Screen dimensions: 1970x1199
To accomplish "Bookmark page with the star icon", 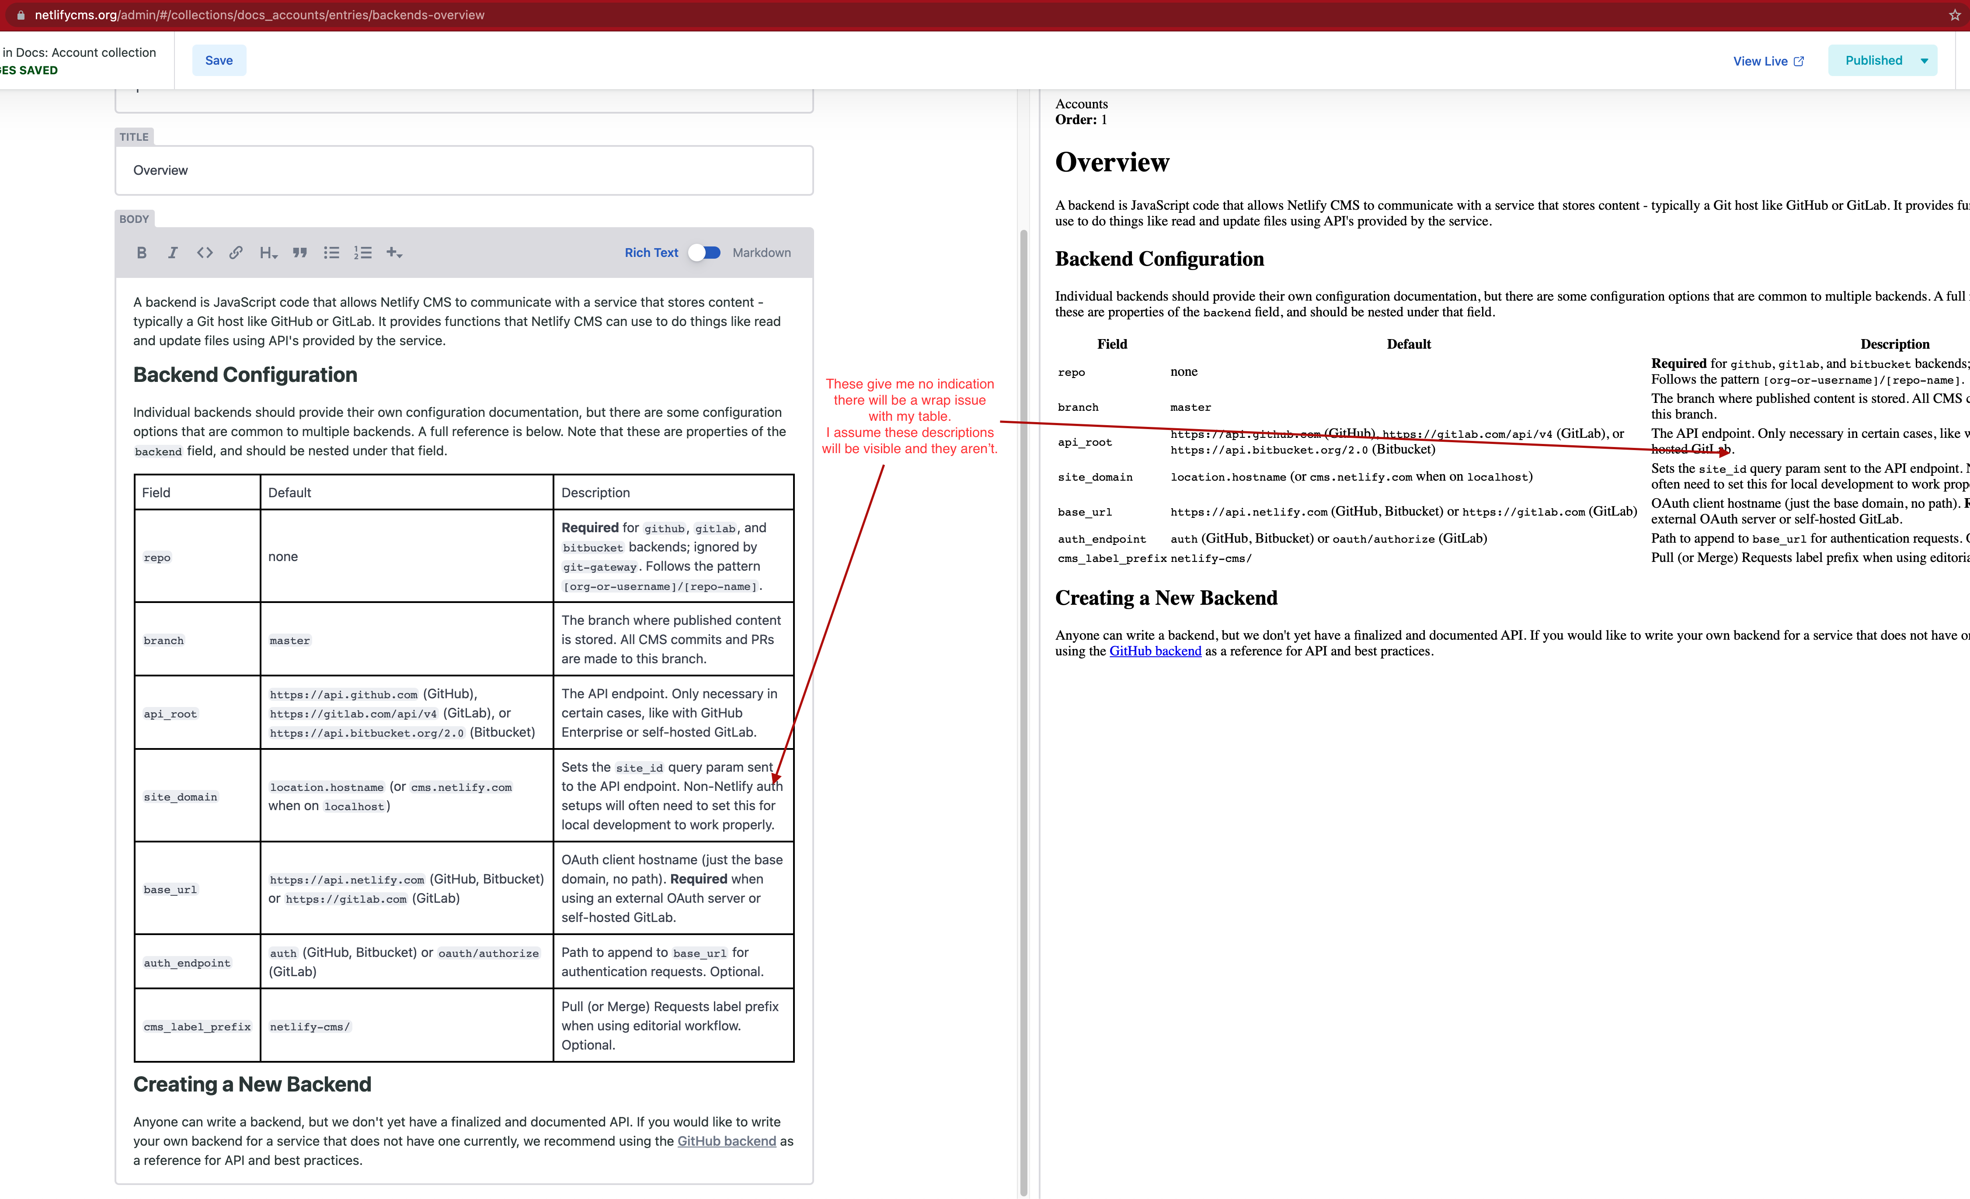I will point(1955,15).
